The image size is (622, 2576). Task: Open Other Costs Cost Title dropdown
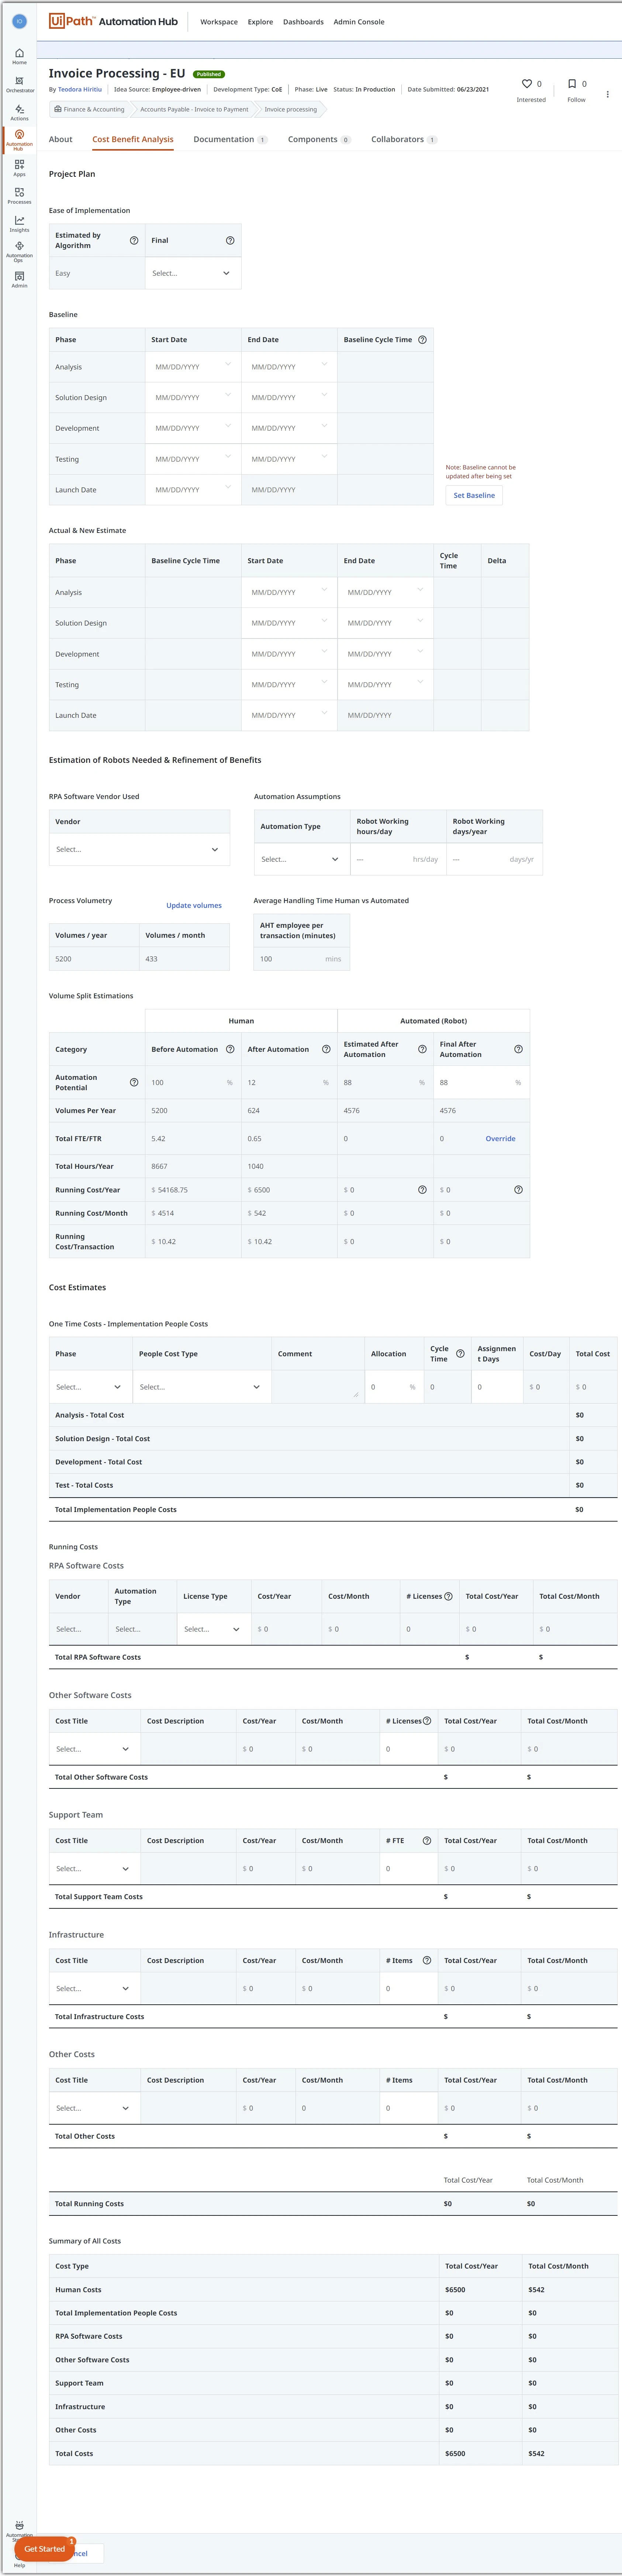point(95,2108)
